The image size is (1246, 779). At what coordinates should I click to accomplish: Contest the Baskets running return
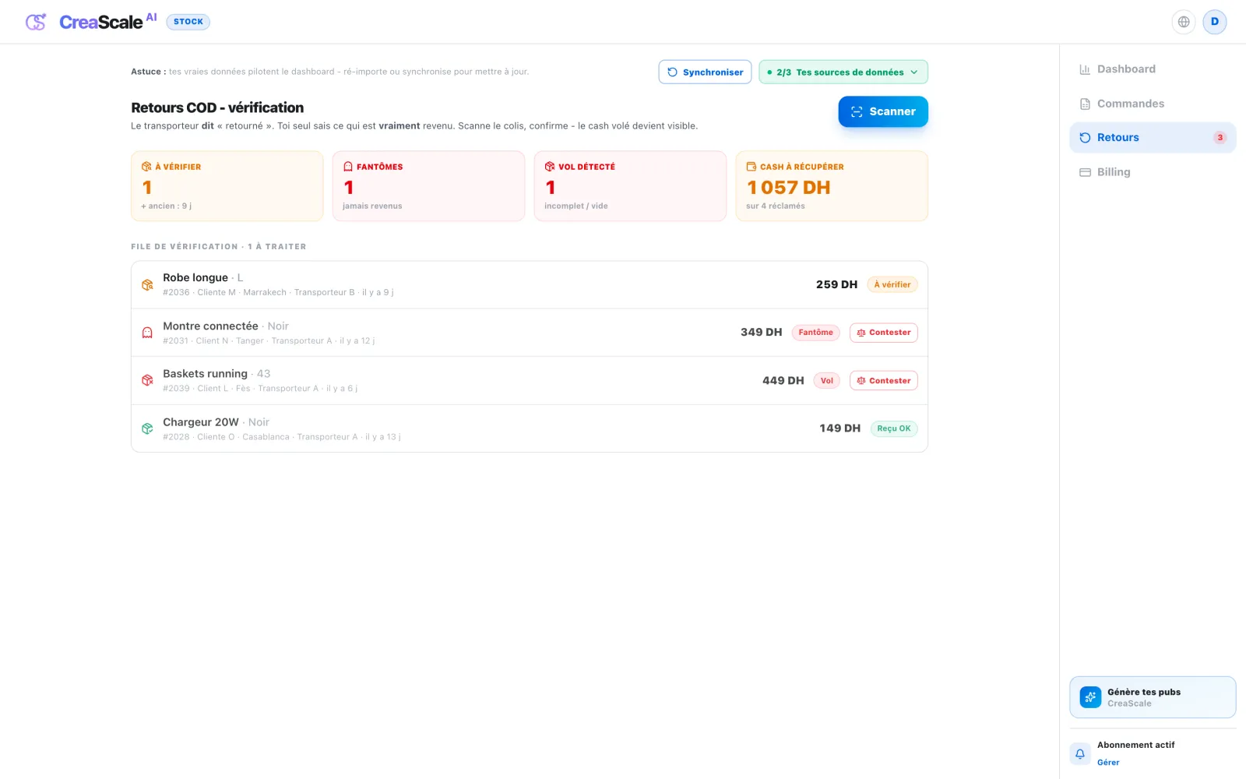click(884, 381)
